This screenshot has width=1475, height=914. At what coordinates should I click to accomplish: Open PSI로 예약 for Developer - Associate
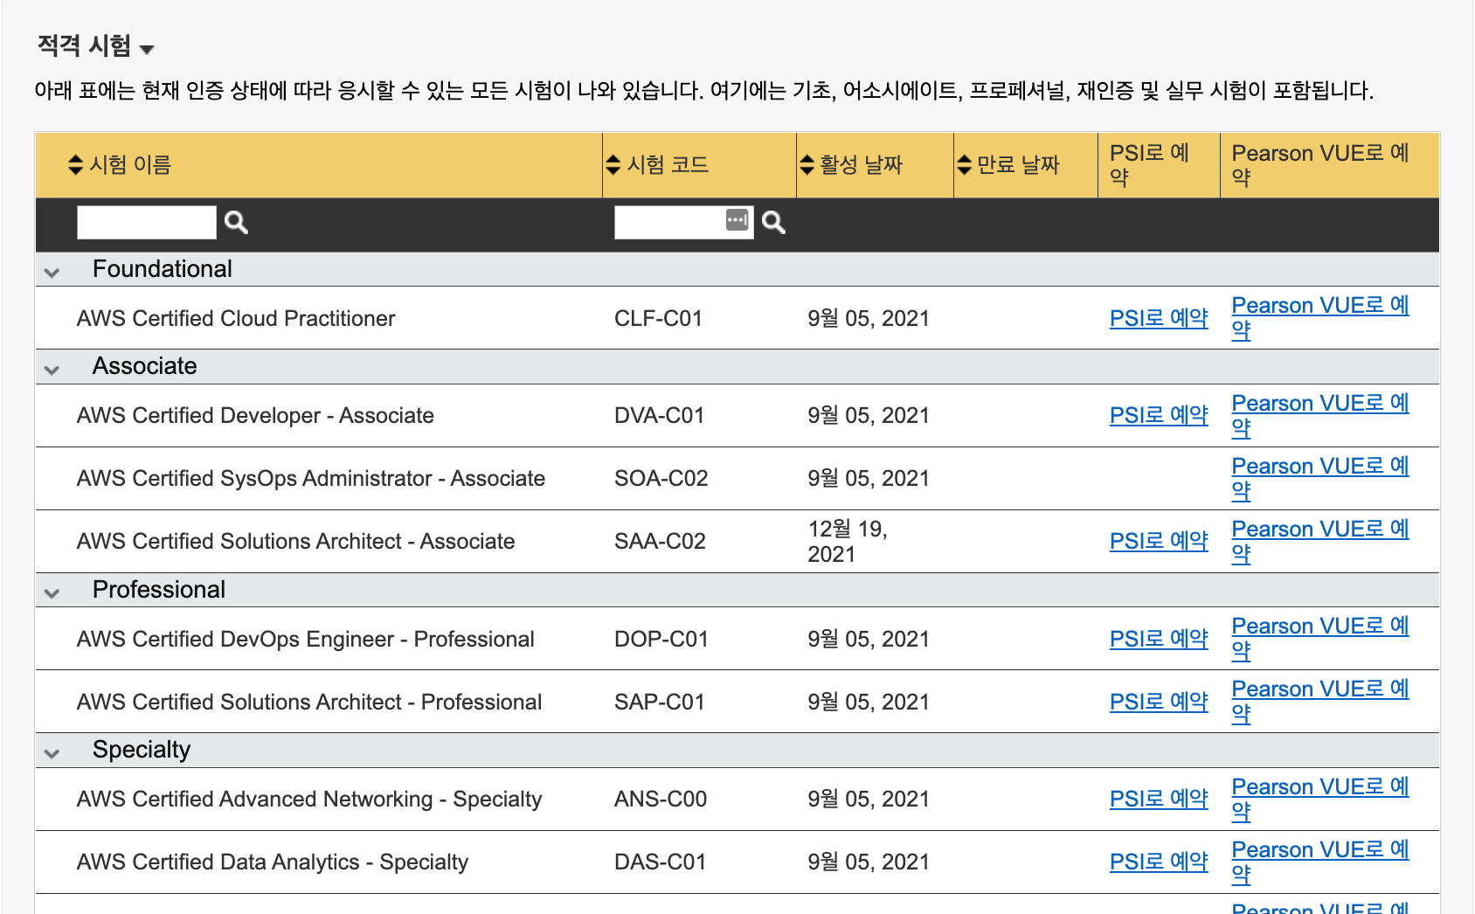[1159, 415]
